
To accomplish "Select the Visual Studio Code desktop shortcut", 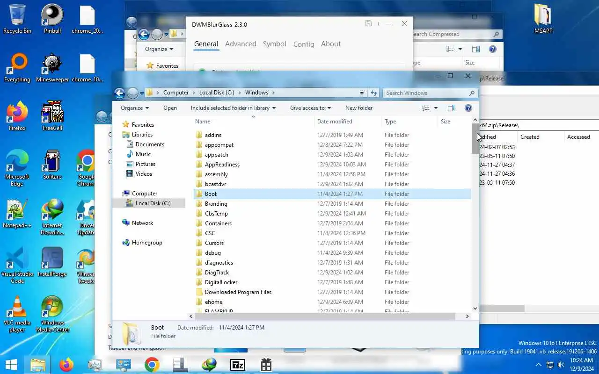I will pos(17,266).
